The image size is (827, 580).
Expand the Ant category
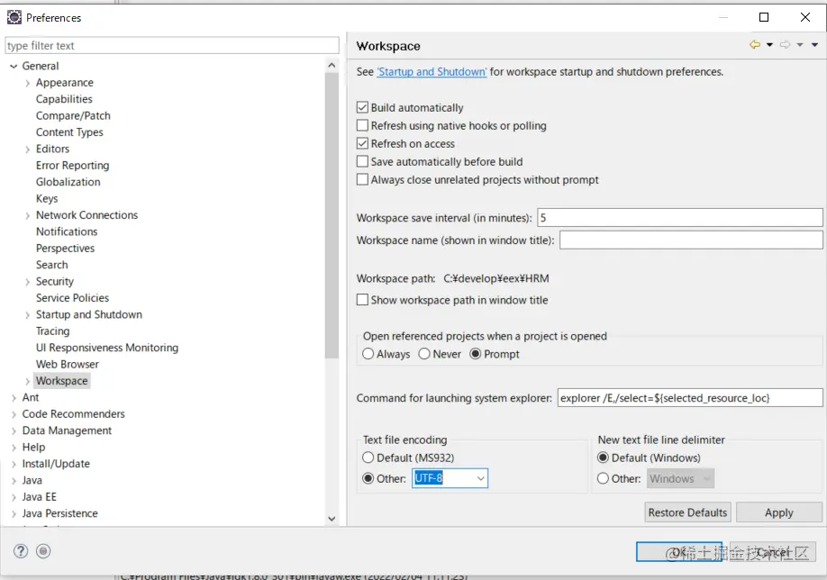click(x=14, y=398)
